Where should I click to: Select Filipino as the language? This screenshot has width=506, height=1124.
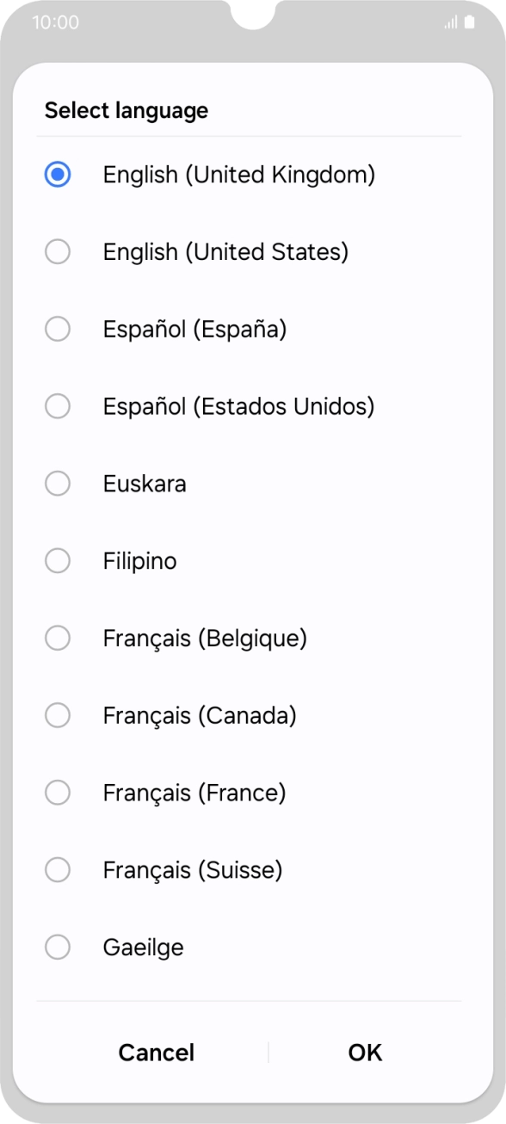coord(58,560)
